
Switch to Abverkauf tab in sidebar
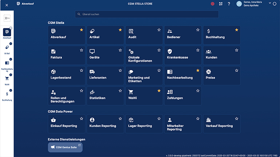[x=7, y=33]
